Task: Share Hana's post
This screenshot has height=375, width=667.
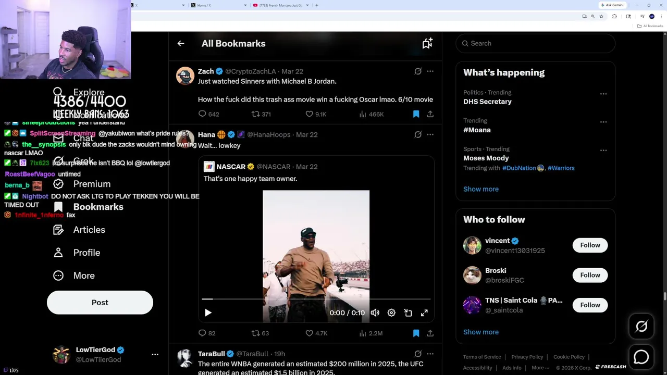Action: 430,333
